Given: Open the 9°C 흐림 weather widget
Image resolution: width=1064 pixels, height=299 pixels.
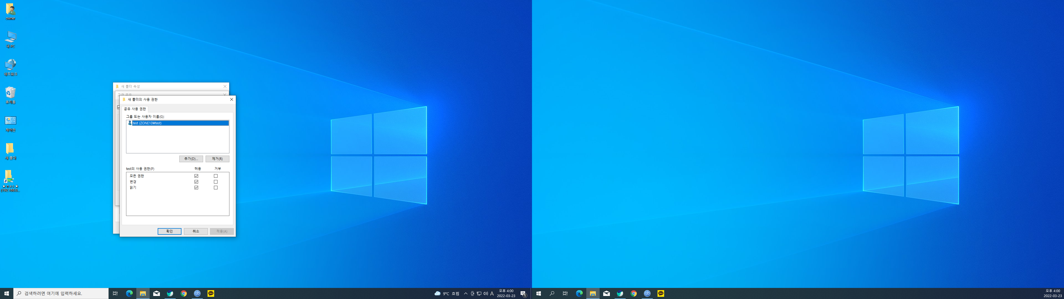Looking at the screenshot, I should 447,294.
